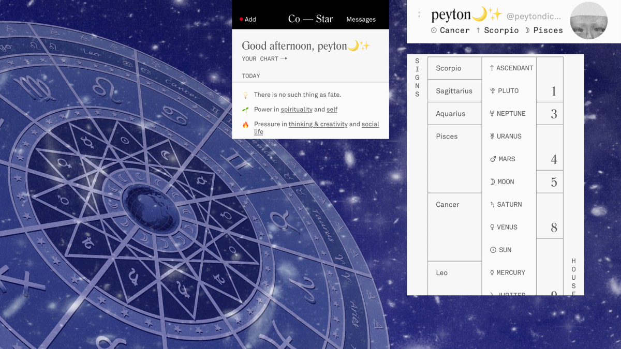The height and width of the screenshot is (349, 621).
Task: Click the TODAY section heading
Action: point(251,76)
